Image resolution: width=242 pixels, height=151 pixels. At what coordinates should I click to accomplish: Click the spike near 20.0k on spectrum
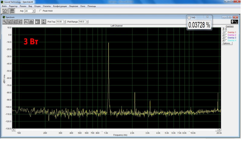coord(218,93)
